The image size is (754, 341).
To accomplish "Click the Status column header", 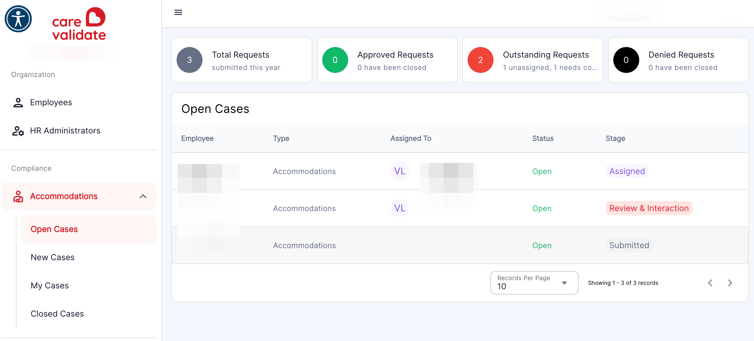I will pos(543,138).
